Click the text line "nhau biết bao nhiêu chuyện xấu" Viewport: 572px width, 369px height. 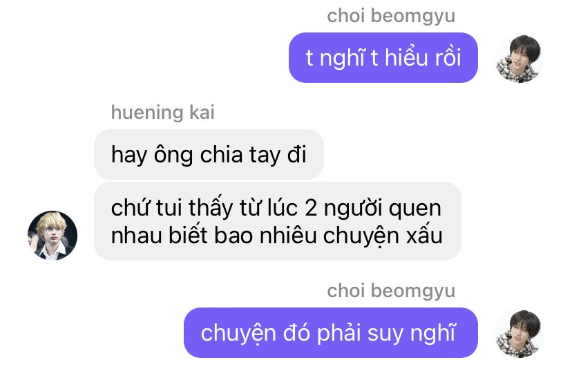277,236
